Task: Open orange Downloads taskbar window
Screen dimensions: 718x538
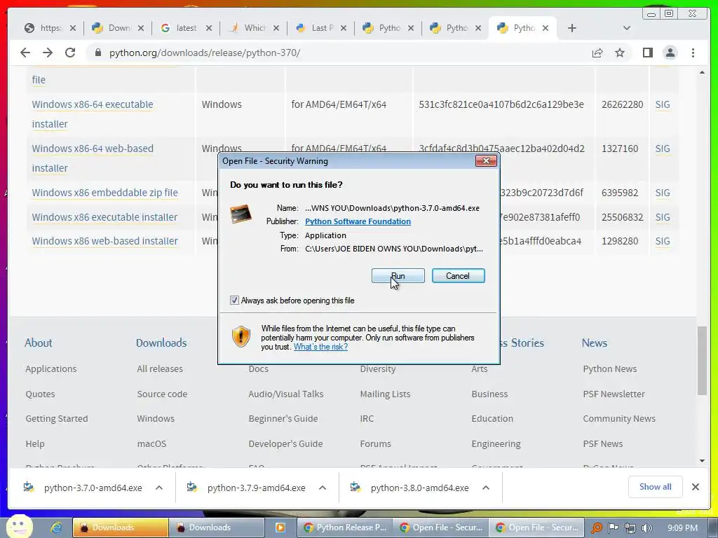Action: pos(121,527)
